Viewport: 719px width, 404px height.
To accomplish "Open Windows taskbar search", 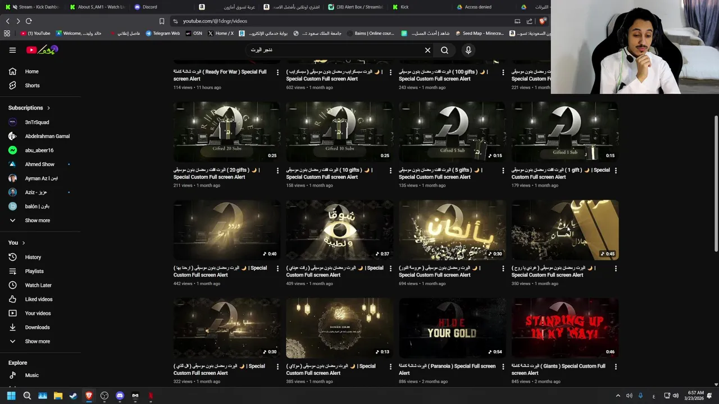I will [27, 396].
